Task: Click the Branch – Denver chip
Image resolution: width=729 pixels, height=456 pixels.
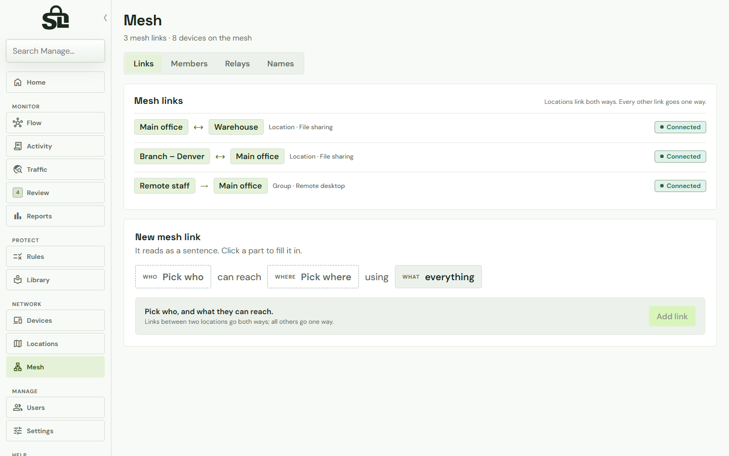Action: click(172, 157)
